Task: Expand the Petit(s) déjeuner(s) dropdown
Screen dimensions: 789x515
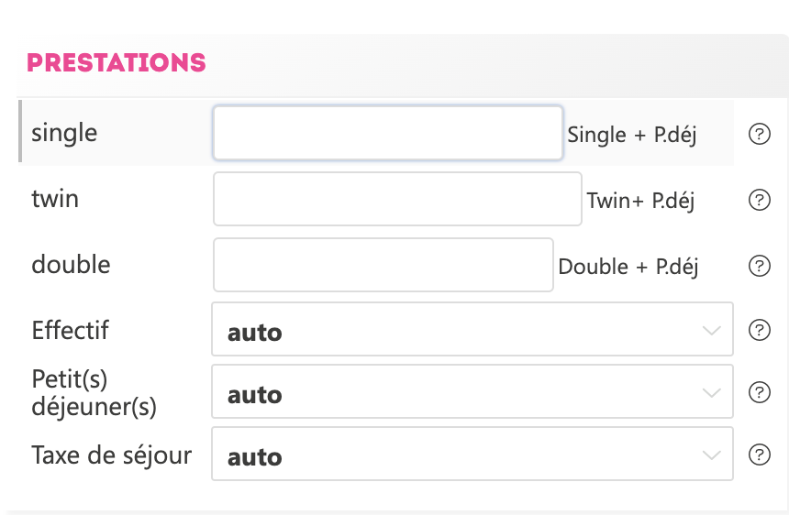Action: [472, 392]
